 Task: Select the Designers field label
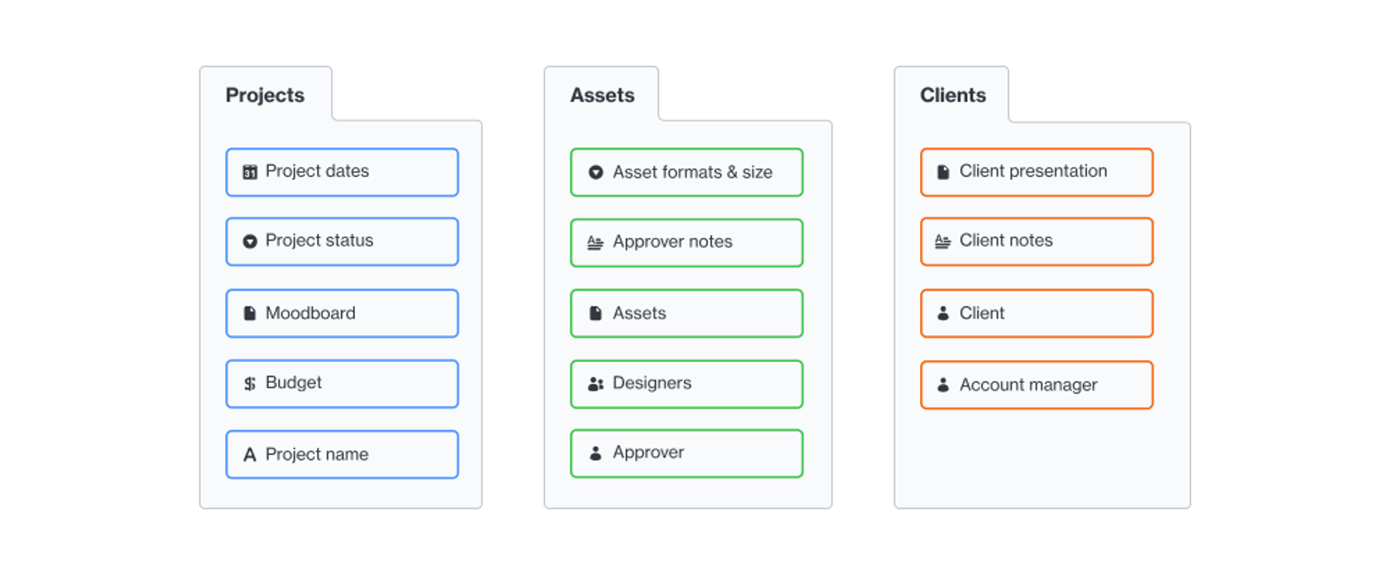[652, 383]
